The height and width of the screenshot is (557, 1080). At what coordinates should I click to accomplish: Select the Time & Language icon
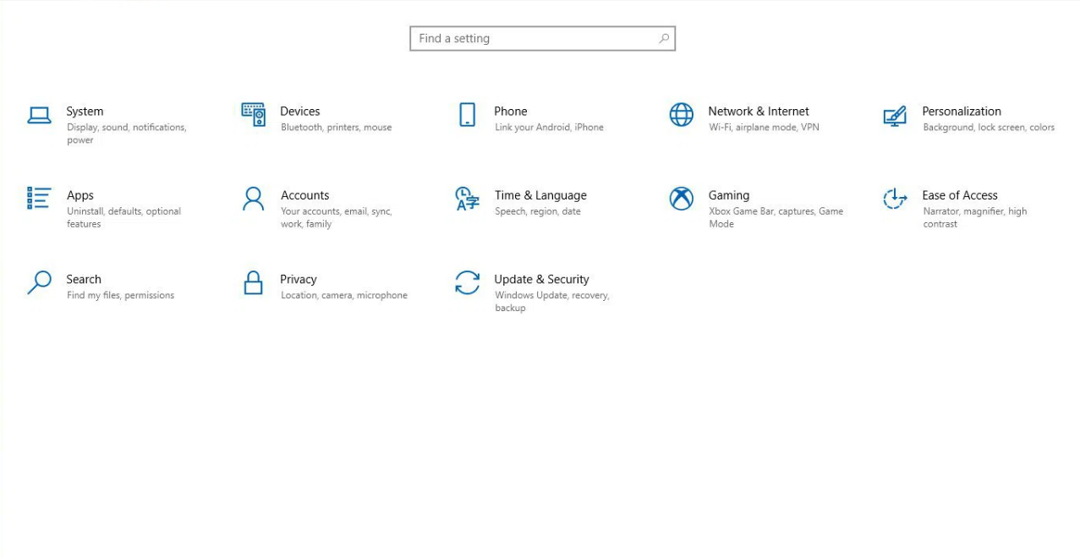coord(467,199)
